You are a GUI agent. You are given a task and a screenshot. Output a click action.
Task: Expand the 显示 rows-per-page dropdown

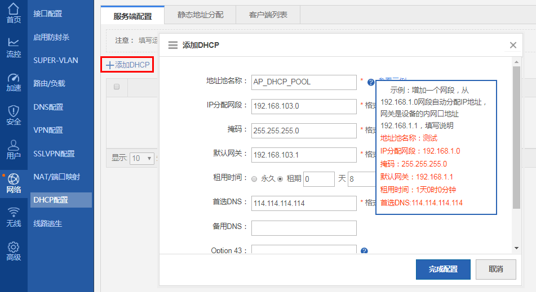coord(143,158)
